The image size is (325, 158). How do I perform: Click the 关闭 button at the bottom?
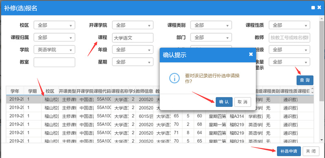click(x=311, y=151)
